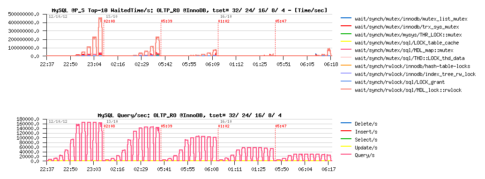Screen dimensions: 485x179
Task: Click the 05:47 marker in Query/sec chart
Action: (x=281, y=126)
